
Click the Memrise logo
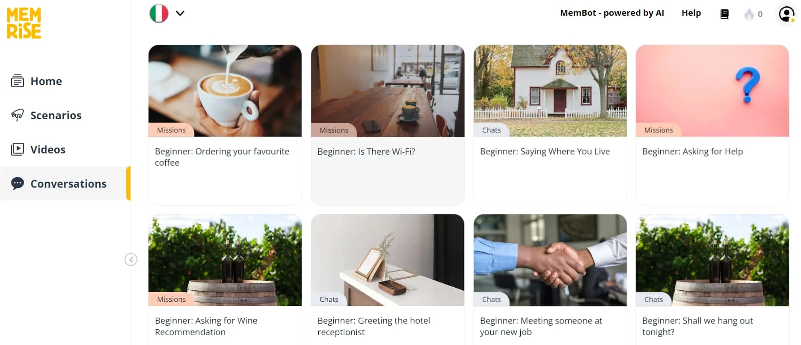[24, 23]
